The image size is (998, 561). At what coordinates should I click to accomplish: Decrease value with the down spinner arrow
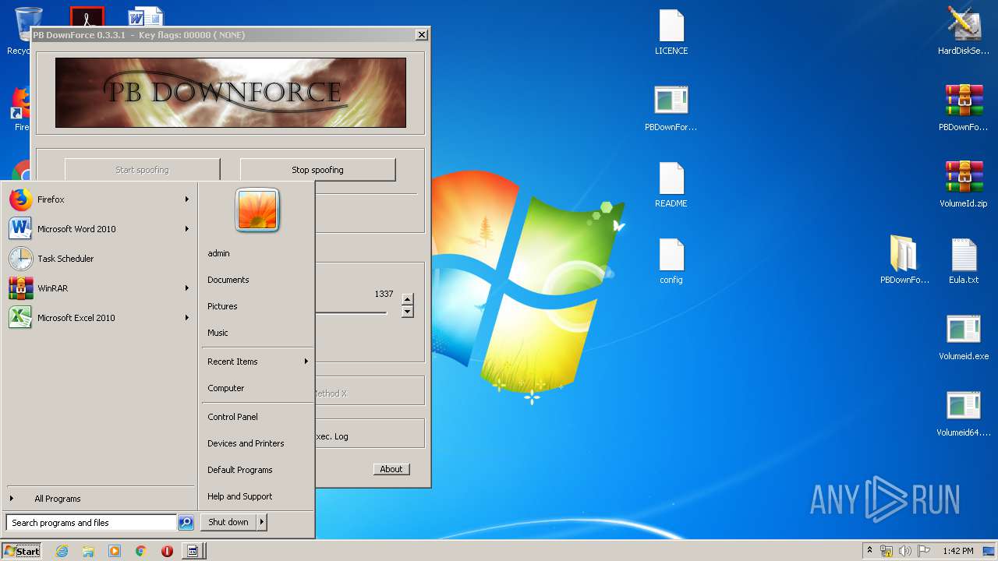coord(407,312)
